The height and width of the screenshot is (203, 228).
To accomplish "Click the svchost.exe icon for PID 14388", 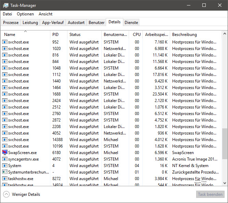I will point(5,140).
